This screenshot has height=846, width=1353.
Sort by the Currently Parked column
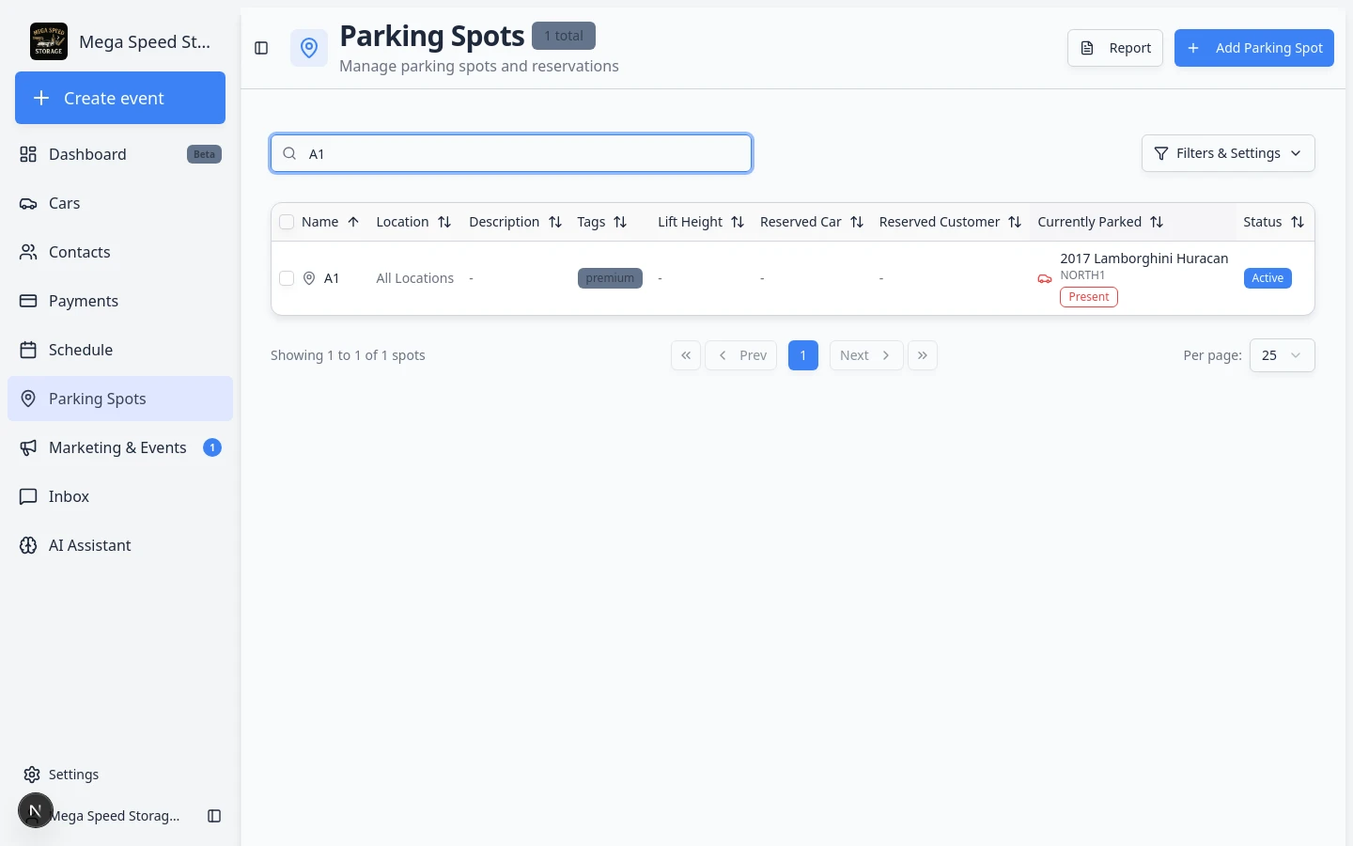point(1100,222)
